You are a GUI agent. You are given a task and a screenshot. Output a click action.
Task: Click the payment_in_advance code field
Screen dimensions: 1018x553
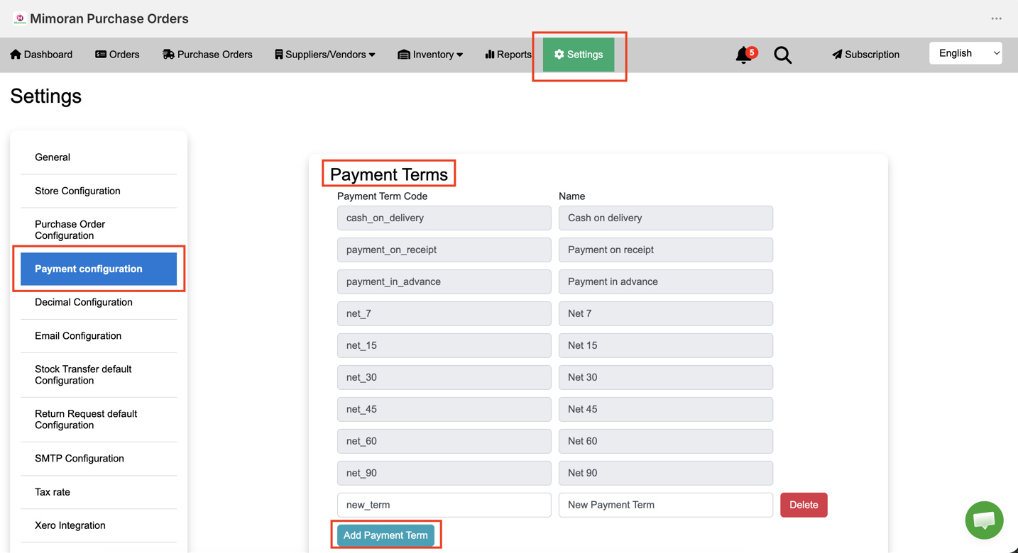click(444, 281)
